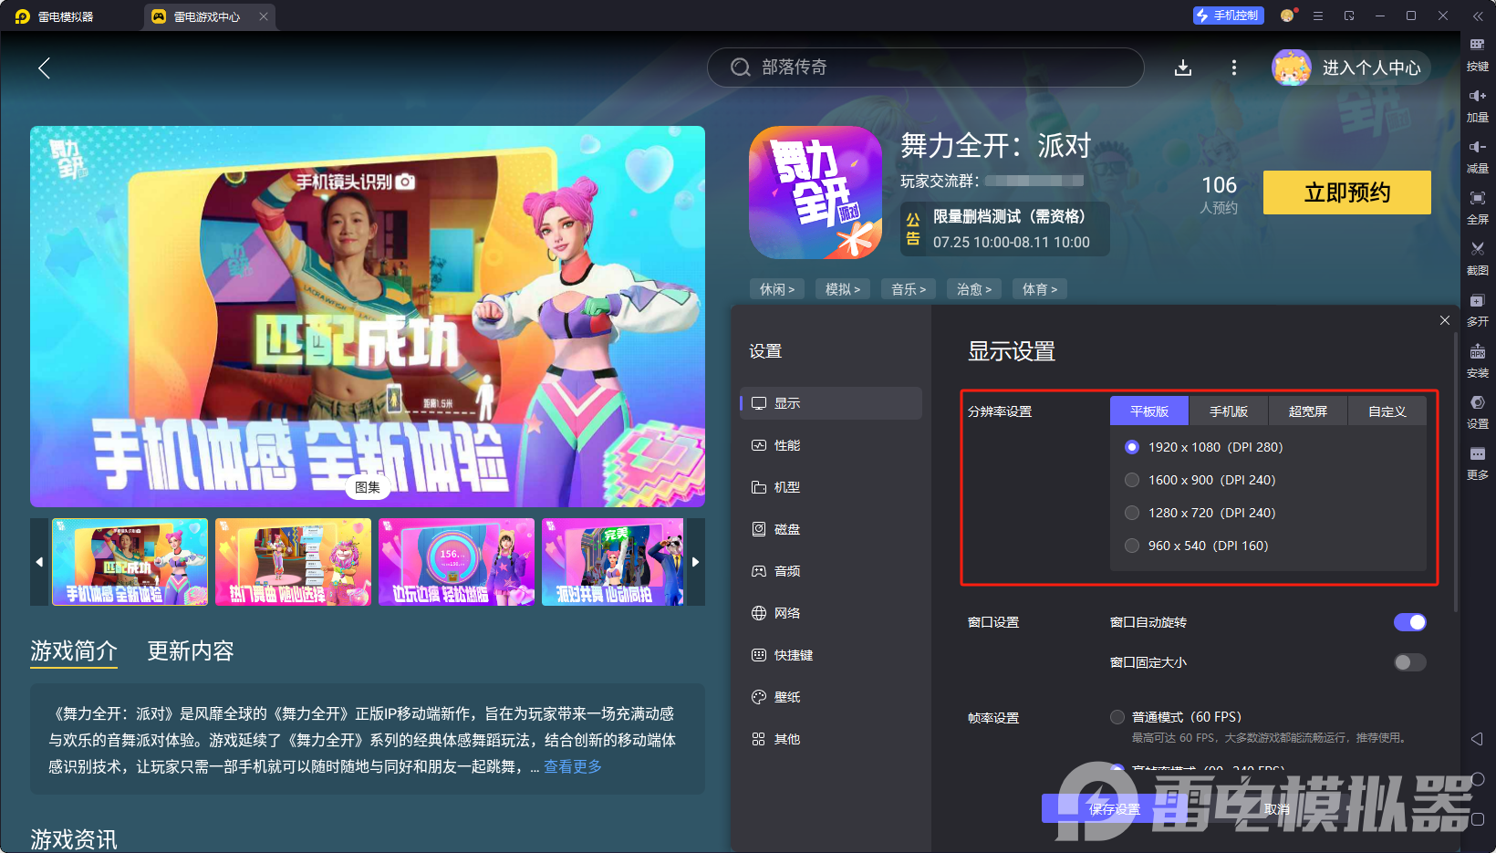Image resolution: width=1496 pixels, height=853 pixels.
Task: Disable 窗口自动旋转 auto-rotate
Action: click(x=1409, y=622)
